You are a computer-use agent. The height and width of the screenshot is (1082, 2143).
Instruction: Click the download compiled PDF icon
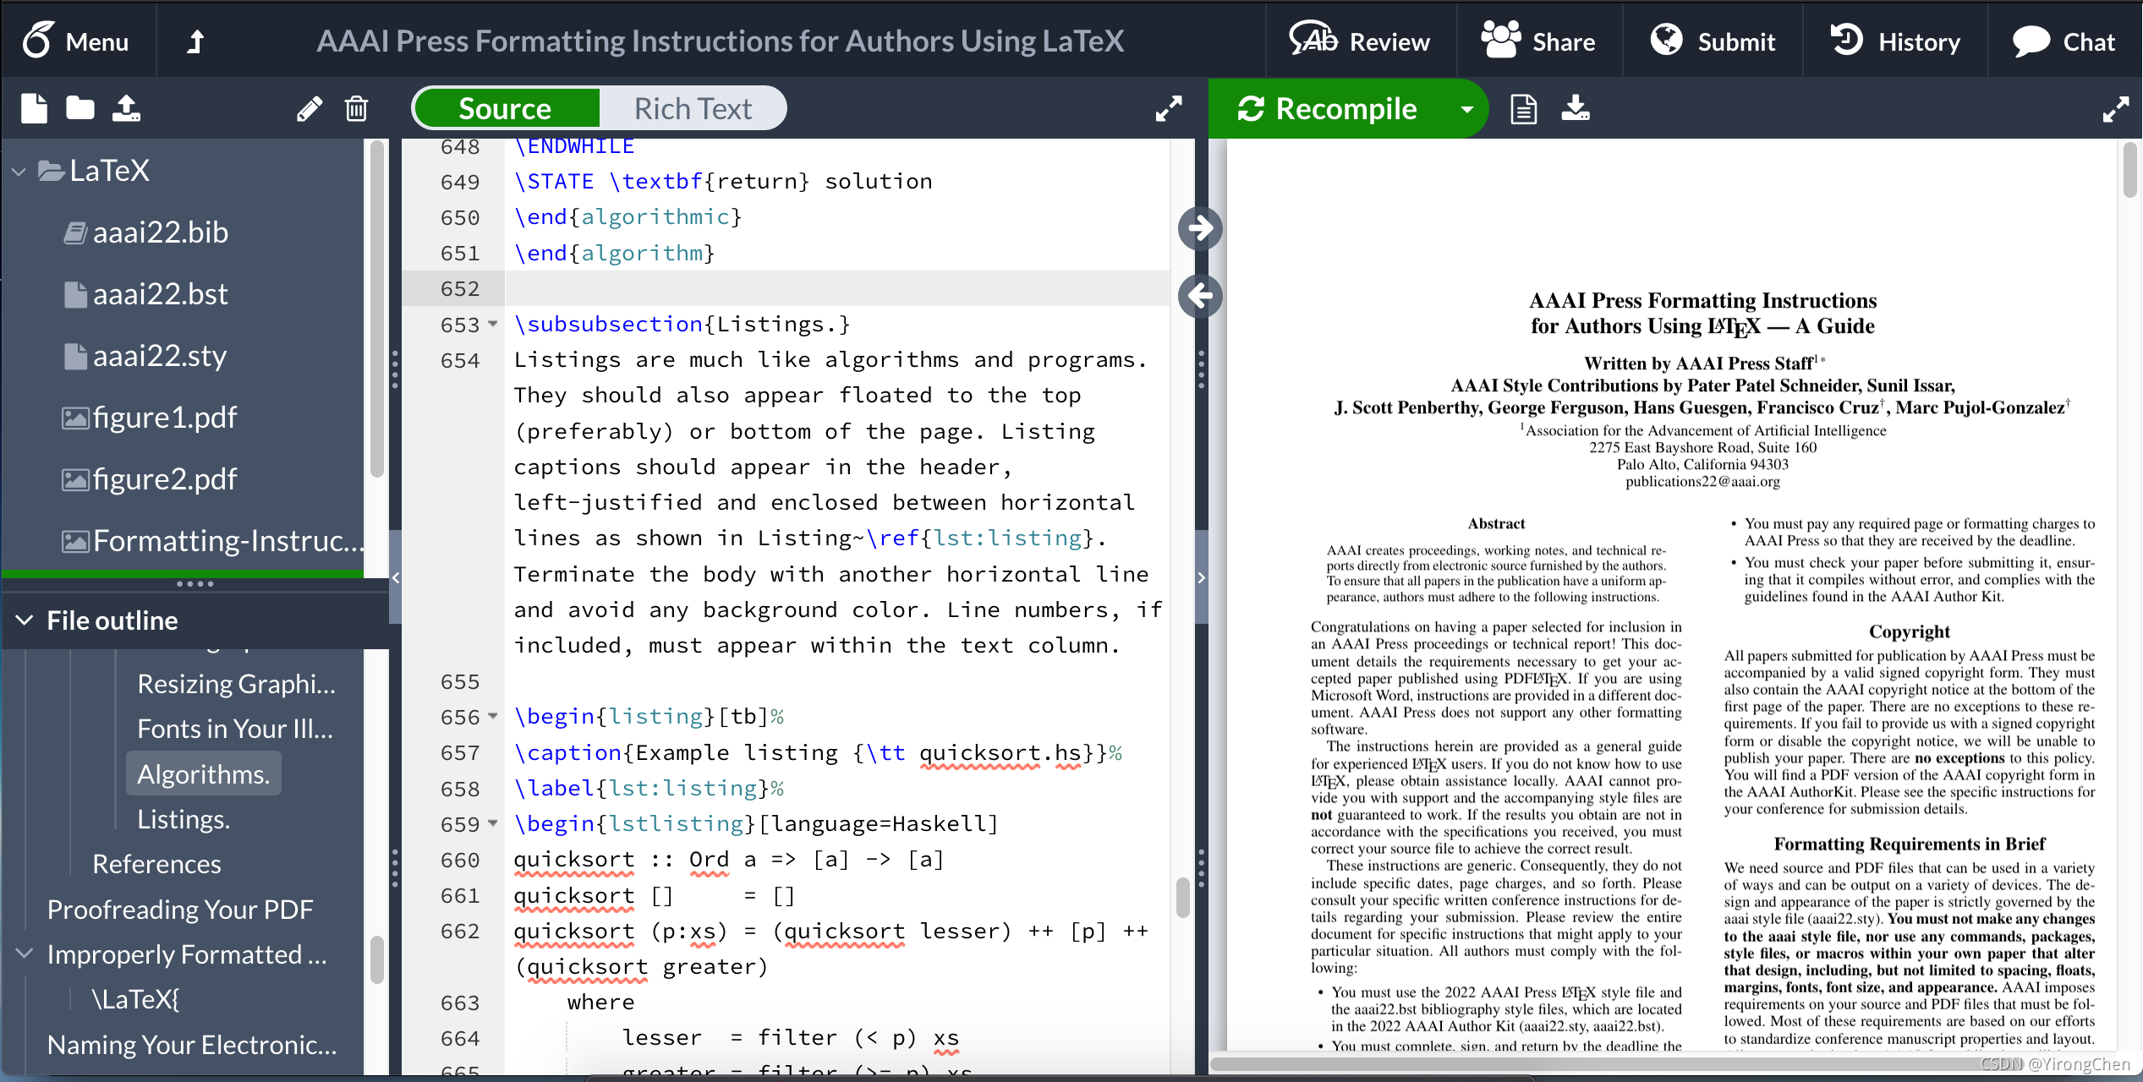pyautogui.click(x=1573, y=107)
